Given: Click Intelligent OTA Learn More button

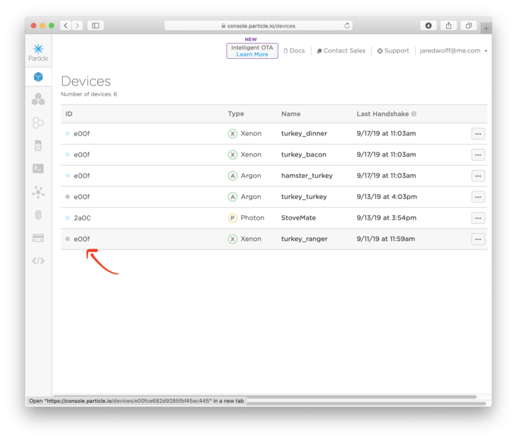Looking at the screenshot, I should pos(252,51).
